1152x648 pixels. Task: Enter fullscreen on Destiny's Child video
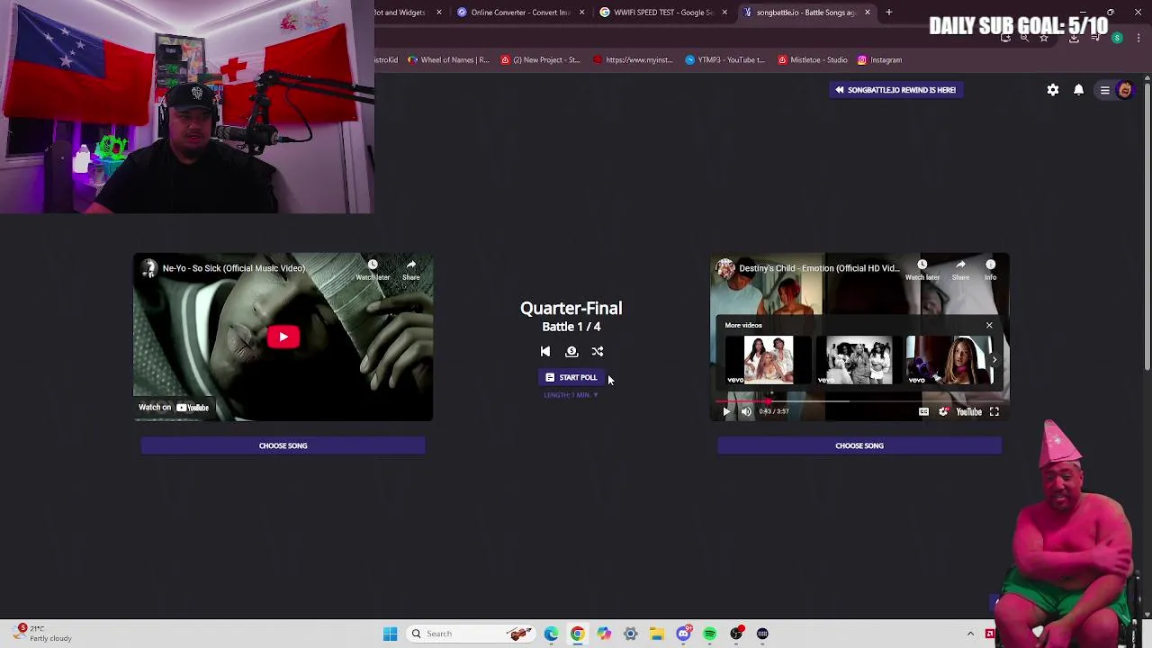pos(994,411)
